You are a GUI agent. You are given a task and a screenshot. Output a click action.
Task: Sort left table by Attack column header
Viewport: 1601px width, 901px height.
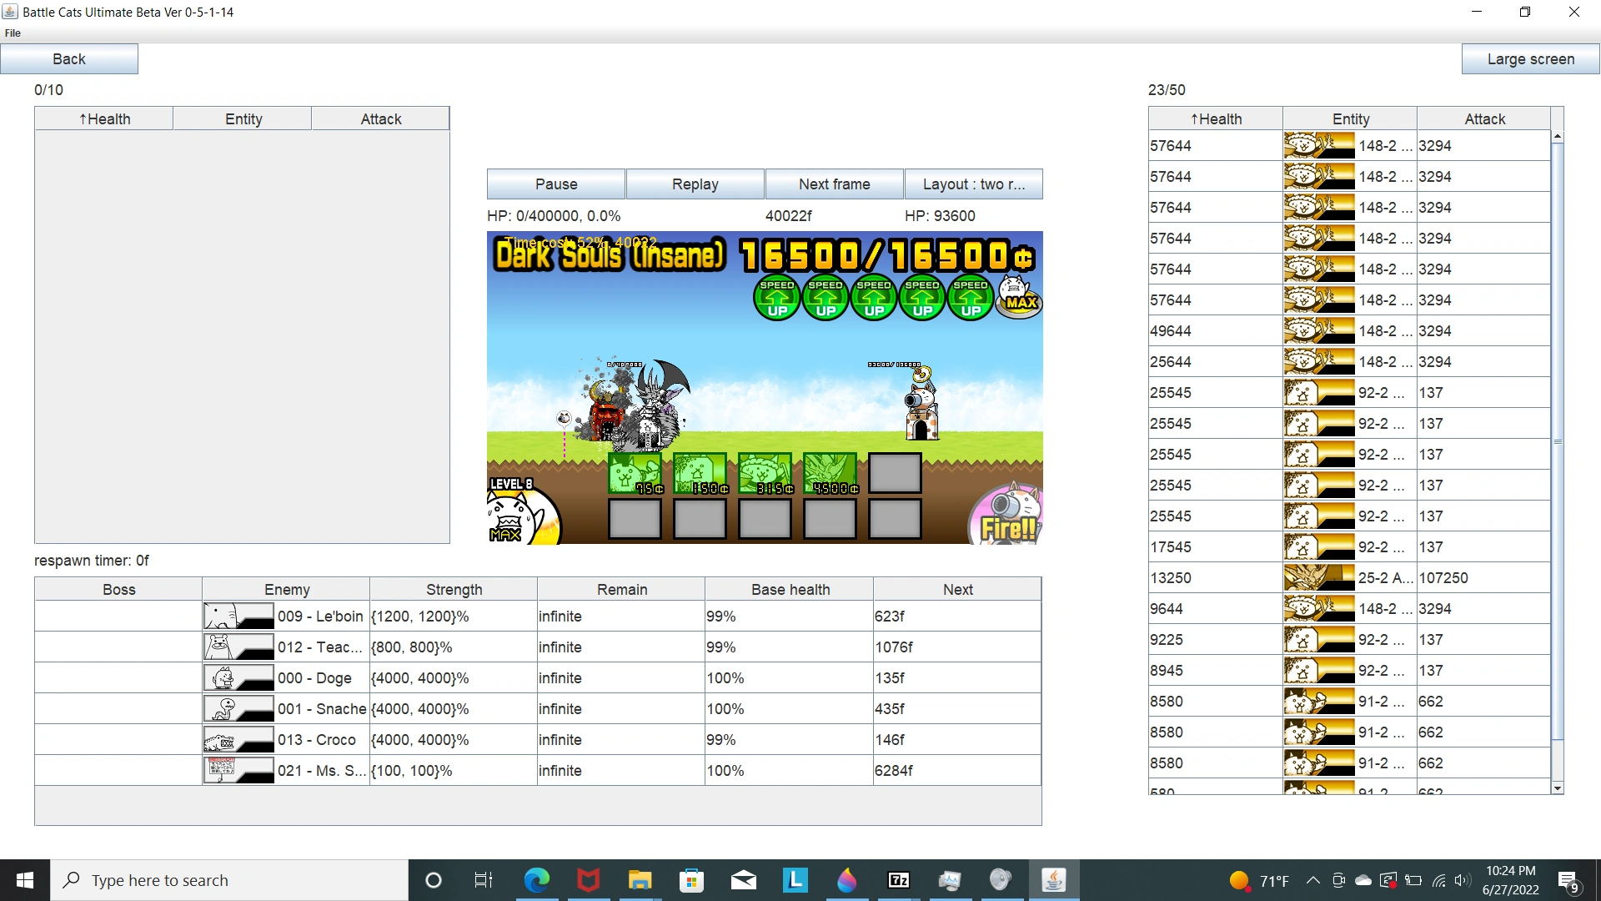[380, 119]
